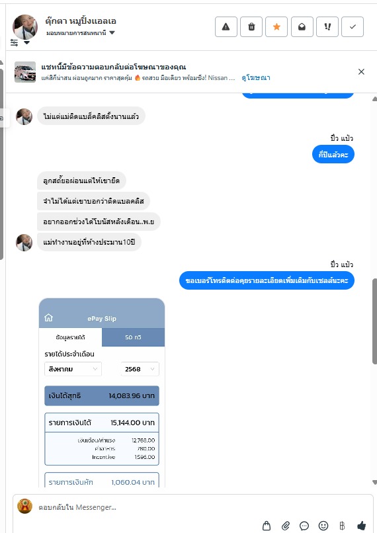Open the ePay Slip image attachment

[x=102, y=393]
